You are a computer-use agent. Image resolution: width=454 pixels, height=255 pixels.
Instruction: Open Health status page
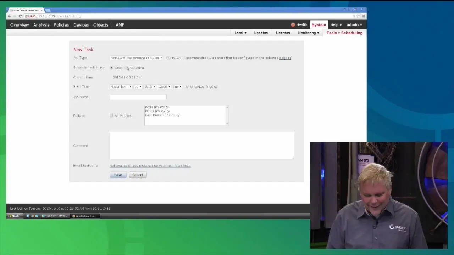tap(301, 25)
